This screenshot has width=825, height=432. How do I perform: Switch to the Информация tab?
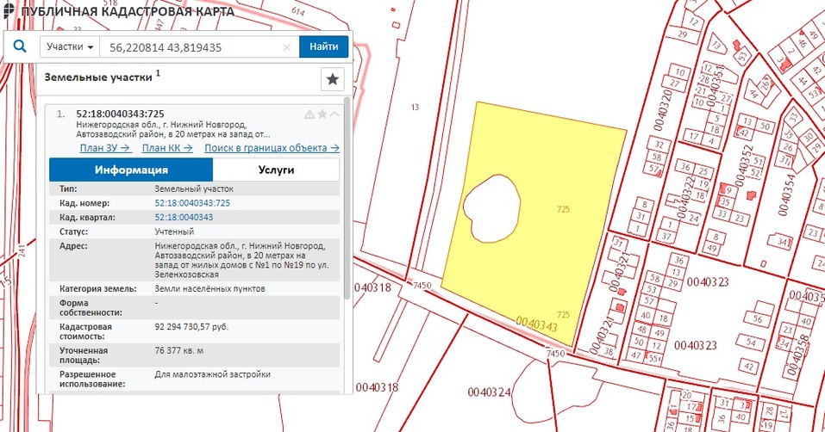pos(130,170)
